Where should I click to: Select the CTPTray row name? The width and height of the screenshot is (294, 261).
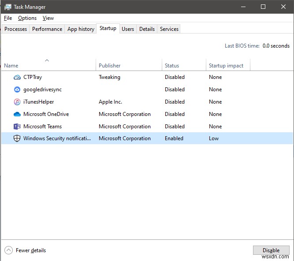click(33, 77)
